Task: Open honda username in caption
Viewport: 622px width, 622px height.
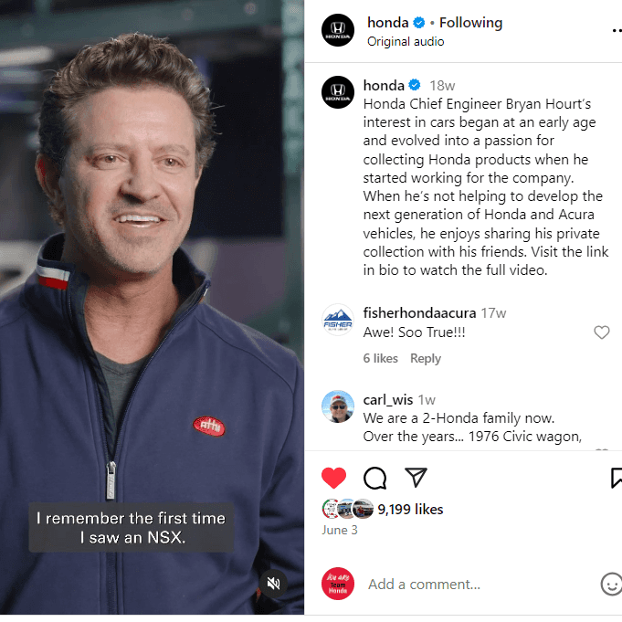Action: 384,85
